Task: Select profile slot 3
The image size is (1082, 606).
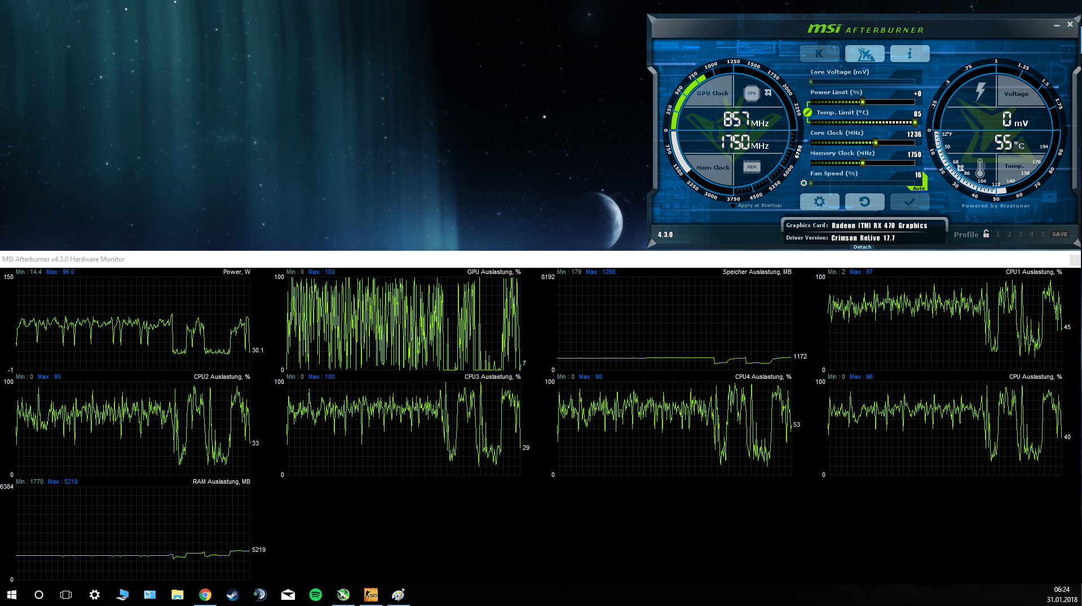Action: [x=1020, y=235]
